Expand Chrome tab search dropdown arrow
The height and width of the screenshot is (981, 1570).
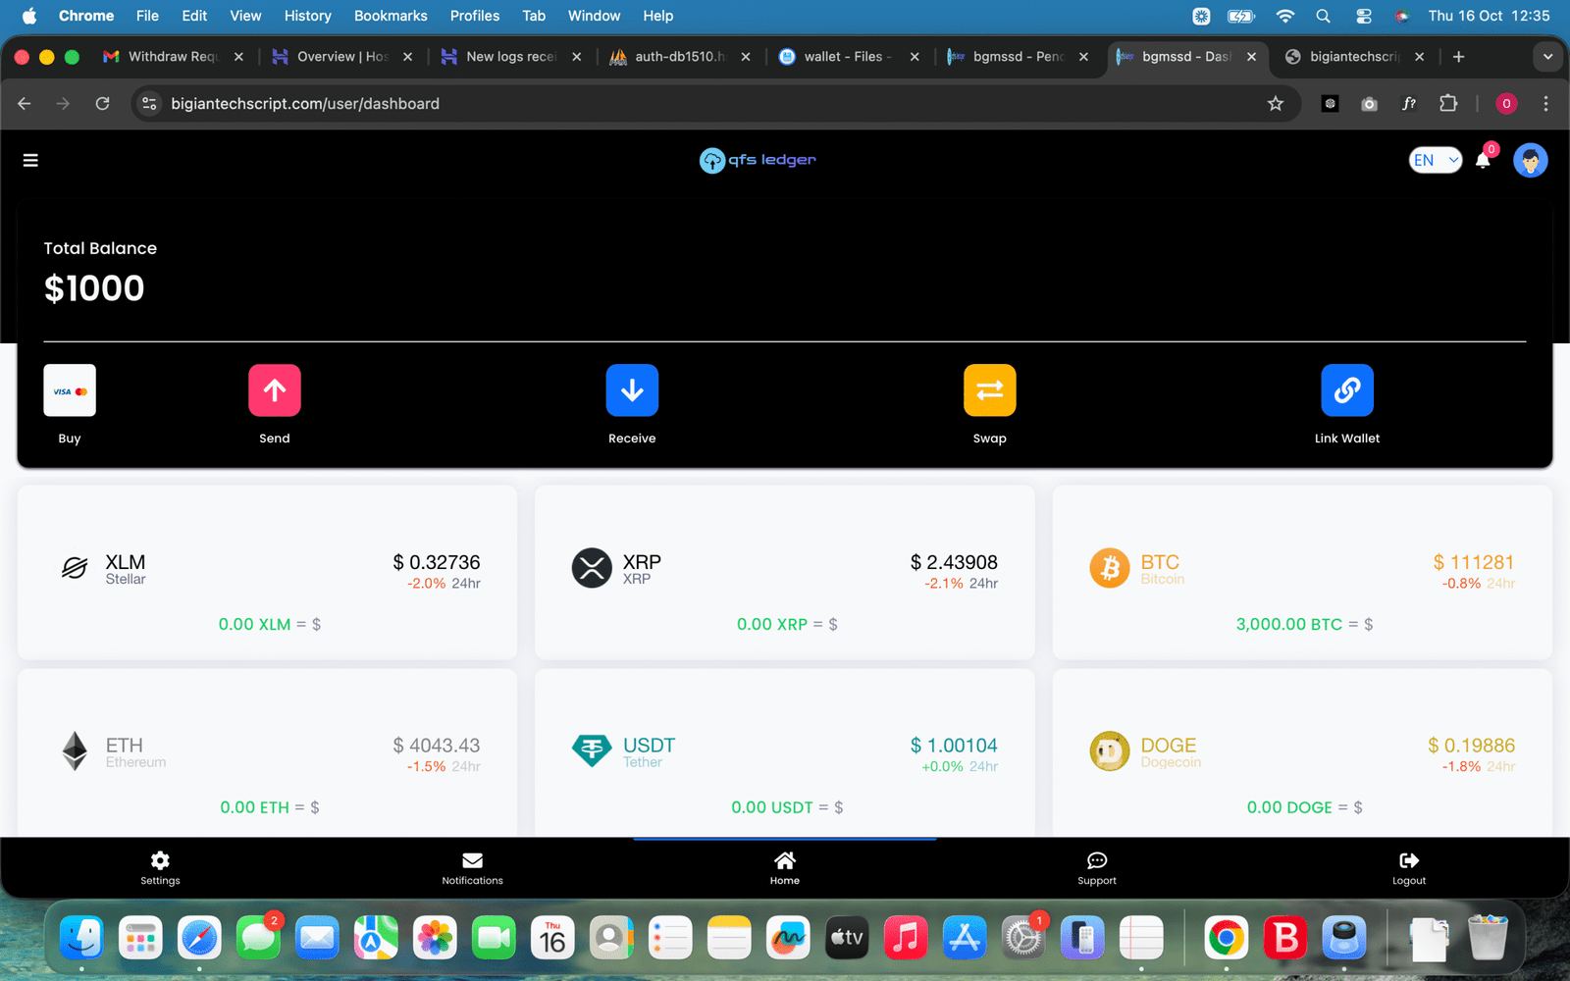pos(1547,57)
